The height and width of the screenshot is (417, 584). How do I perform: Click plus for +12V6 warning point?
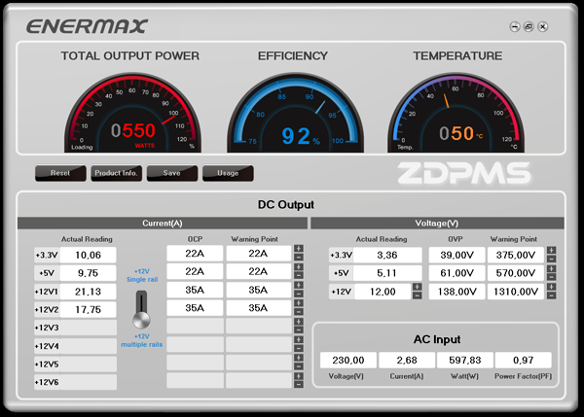point(299,376)
